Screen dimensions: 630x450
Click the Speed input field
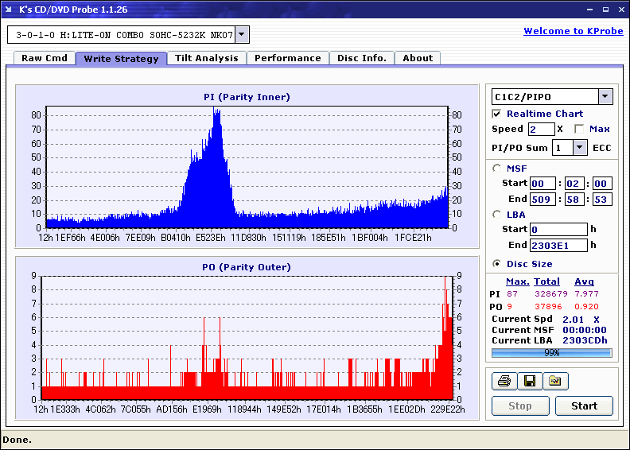[x=541, y=129]
